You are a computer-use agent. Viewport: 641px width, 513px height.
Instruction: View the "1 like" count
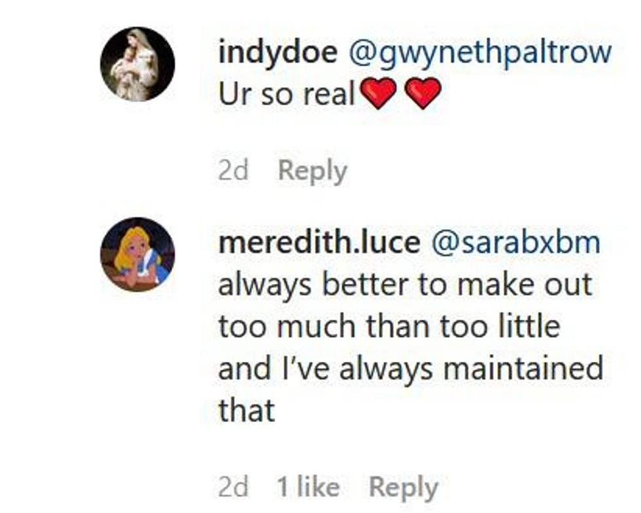click(x=307, y=487)
